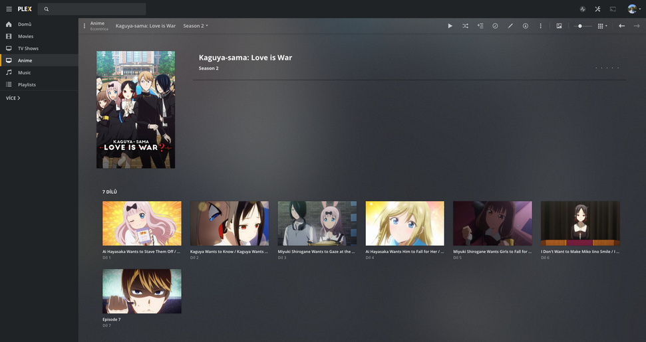Open the Season 2 dropdown
Viewport: 646px width, 342px height.
pos(196,26)
